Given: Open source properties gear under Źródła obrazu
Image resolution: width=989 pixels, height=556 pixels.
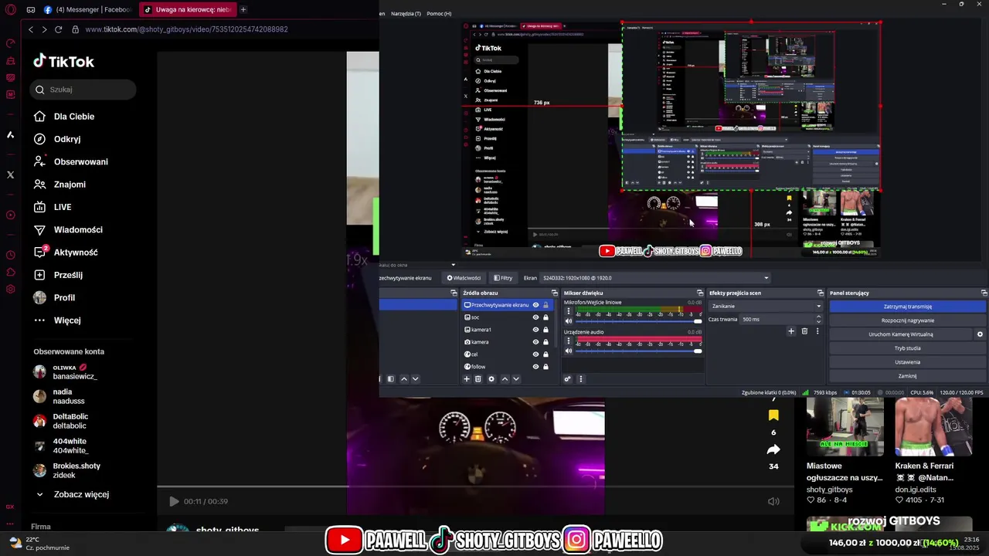Looking at the screenshot, I should [491, 379].
